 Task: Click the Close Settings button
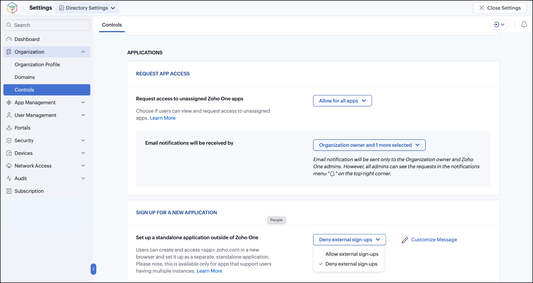pyautogui.click(x=500, y=8)
